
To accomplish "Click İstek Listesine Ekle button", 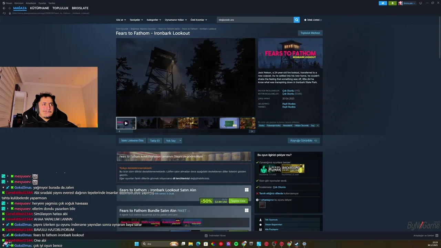I will click(x=133, y=141).
